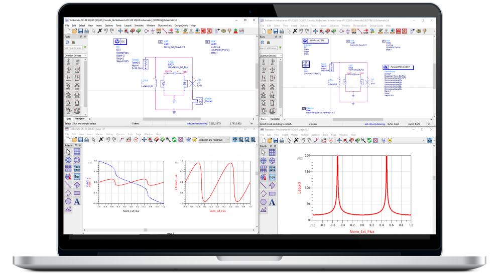Select Text 'A' tool in DC-RF data display palette
This screenshot has width=502, height=278.
[x=77, y=202]
